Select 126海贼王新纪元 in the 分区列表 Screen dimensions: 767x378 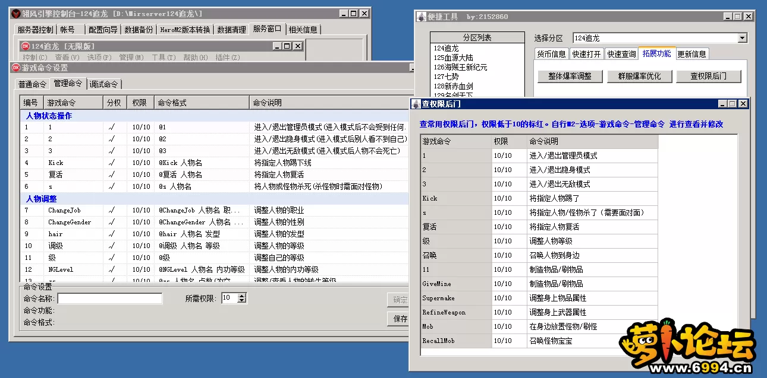click(460, 67)
